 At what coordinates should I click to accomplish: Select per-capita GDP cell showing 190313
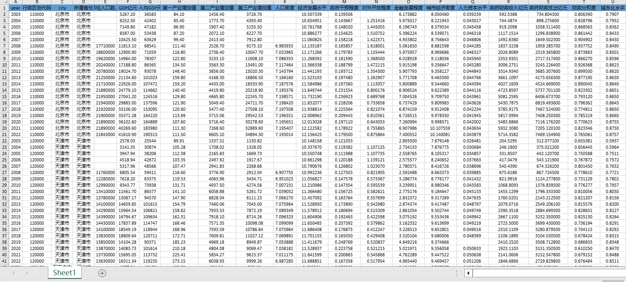(x=150, y=134)
